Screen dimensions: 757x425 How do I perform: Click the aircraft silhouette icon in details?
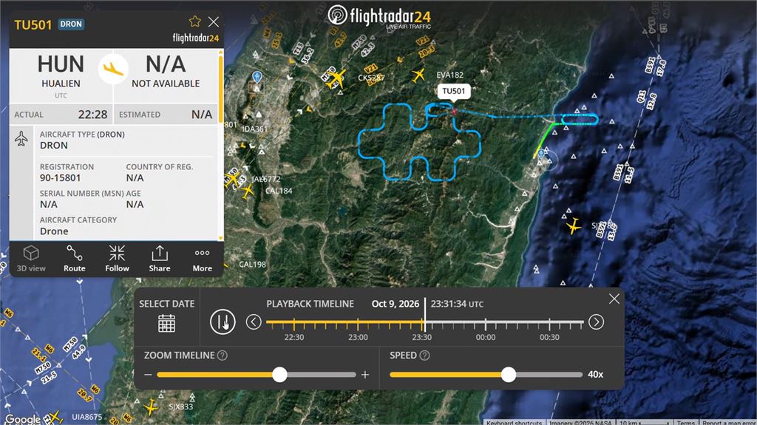[21, 139]
